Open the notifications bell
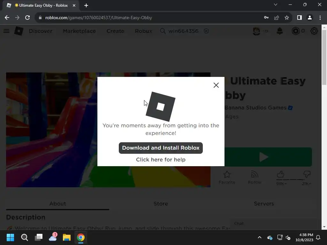 coord(280,31)
